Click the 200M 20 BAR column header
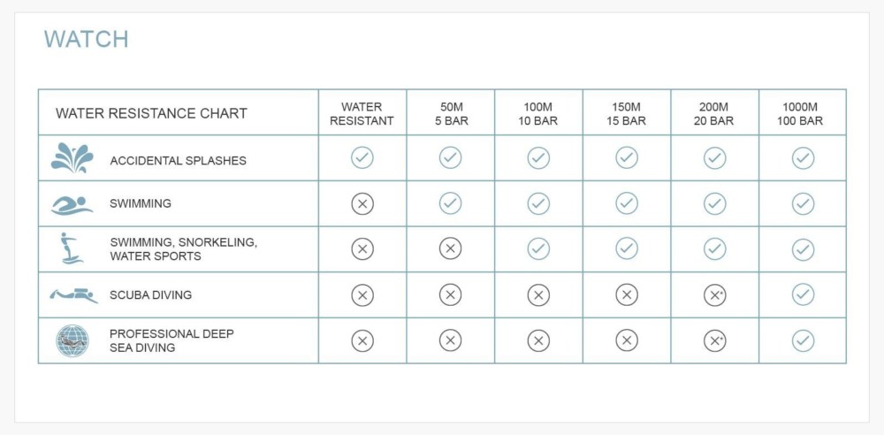Image resolution: width=884 pixels, height=435 pixels. 714,113
